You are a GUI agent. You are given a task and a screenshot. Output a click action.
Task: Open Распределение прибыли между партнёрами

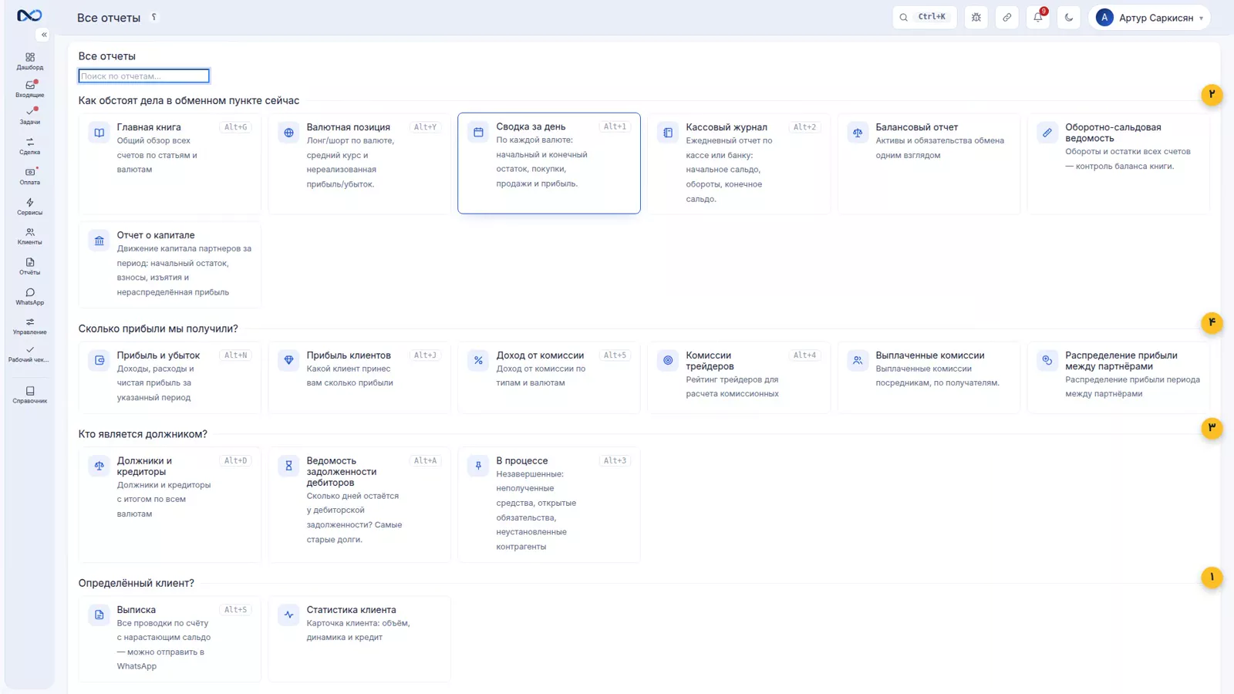(1118, 378)
